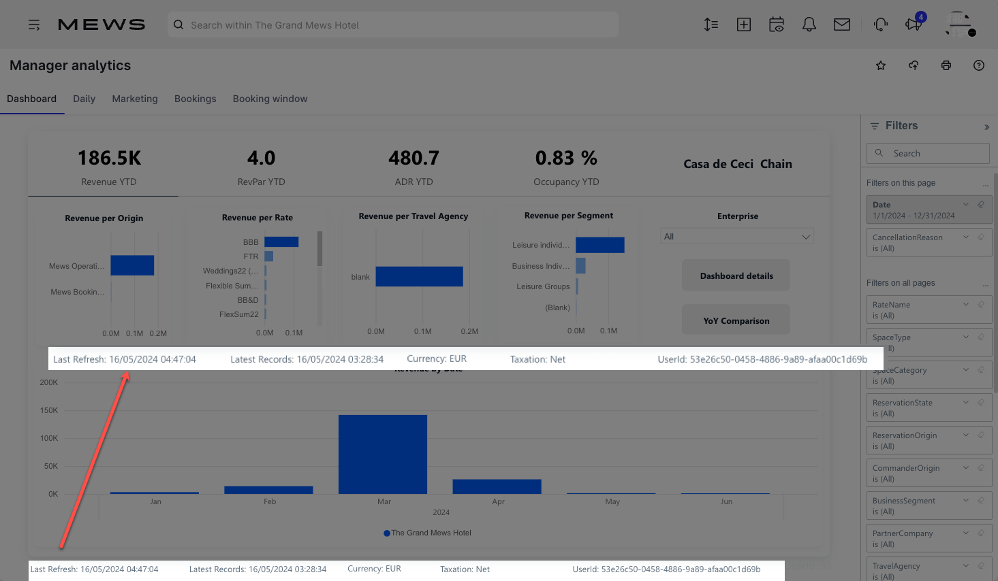Click the YoY Comparison button
Image resolution: width=998 pixels, height=581 pixels.
pyautogui.click(x=736, y=320)
